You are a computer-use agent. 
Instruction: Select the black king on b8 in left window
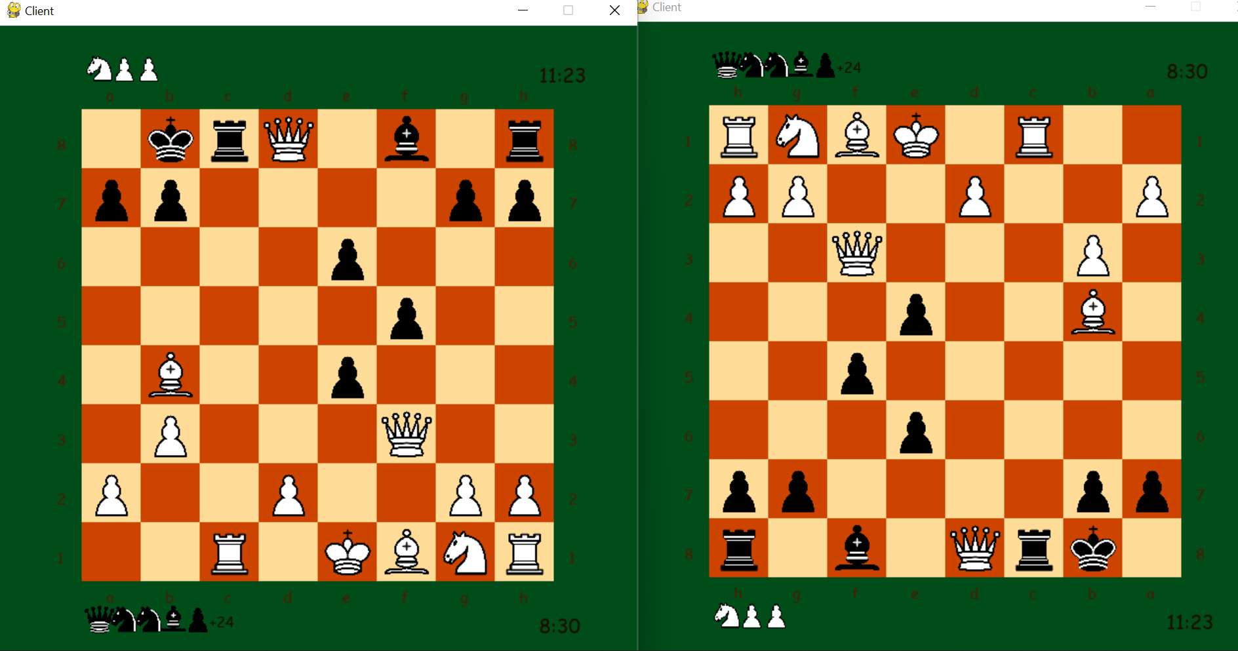point(170,139)
